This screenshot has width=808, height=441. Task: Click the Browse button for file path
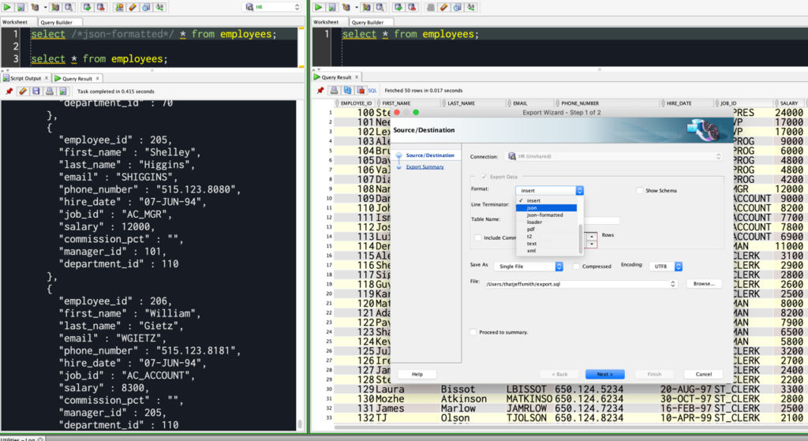(x=704, y=283)
